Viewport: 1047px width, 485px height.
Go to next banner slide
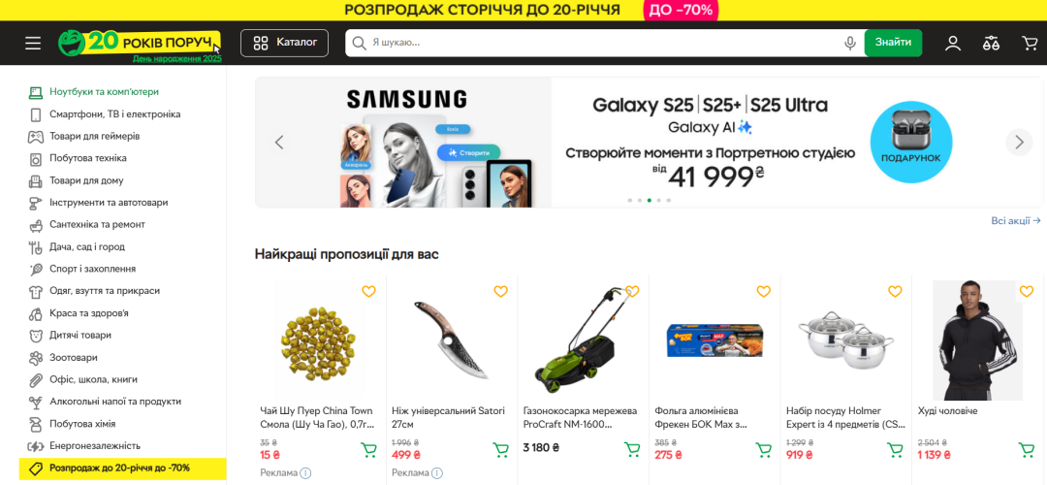(1018, 143)
